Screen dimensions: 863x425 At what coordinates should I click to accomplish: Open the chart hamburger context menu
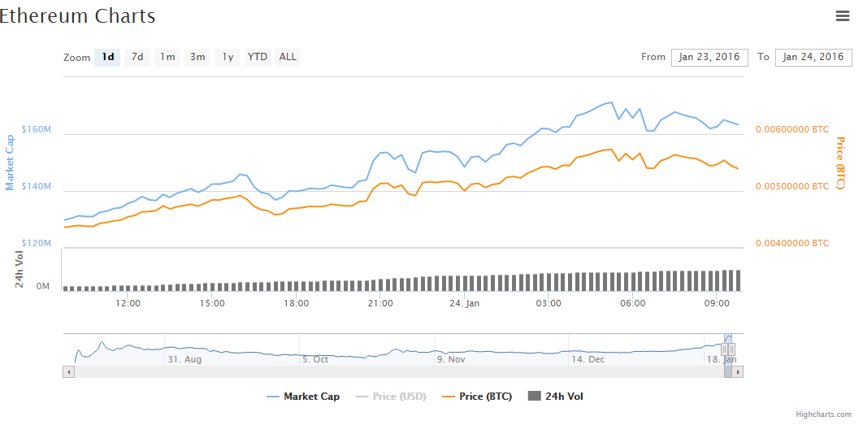coord(843,15)
